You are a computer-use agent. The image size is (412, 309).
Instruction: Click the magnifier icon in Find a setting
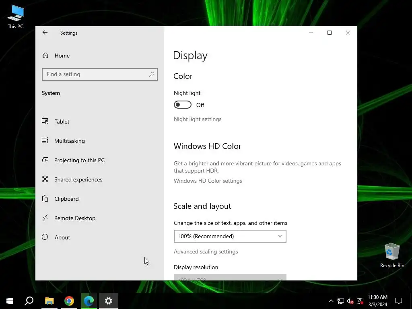click(x=152, y=74)
